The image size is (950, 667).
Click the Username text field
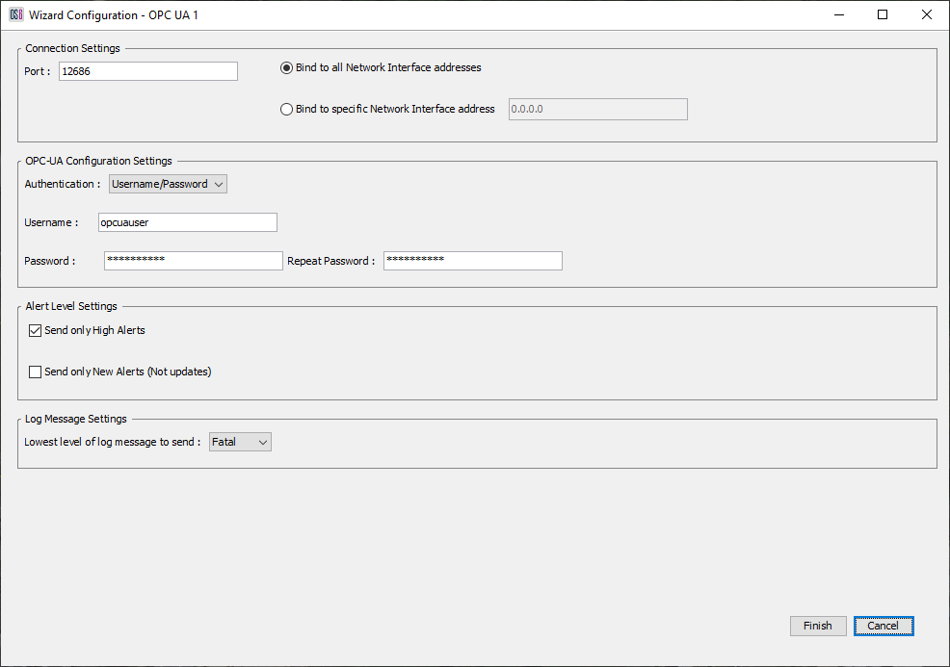pos(187,222)
